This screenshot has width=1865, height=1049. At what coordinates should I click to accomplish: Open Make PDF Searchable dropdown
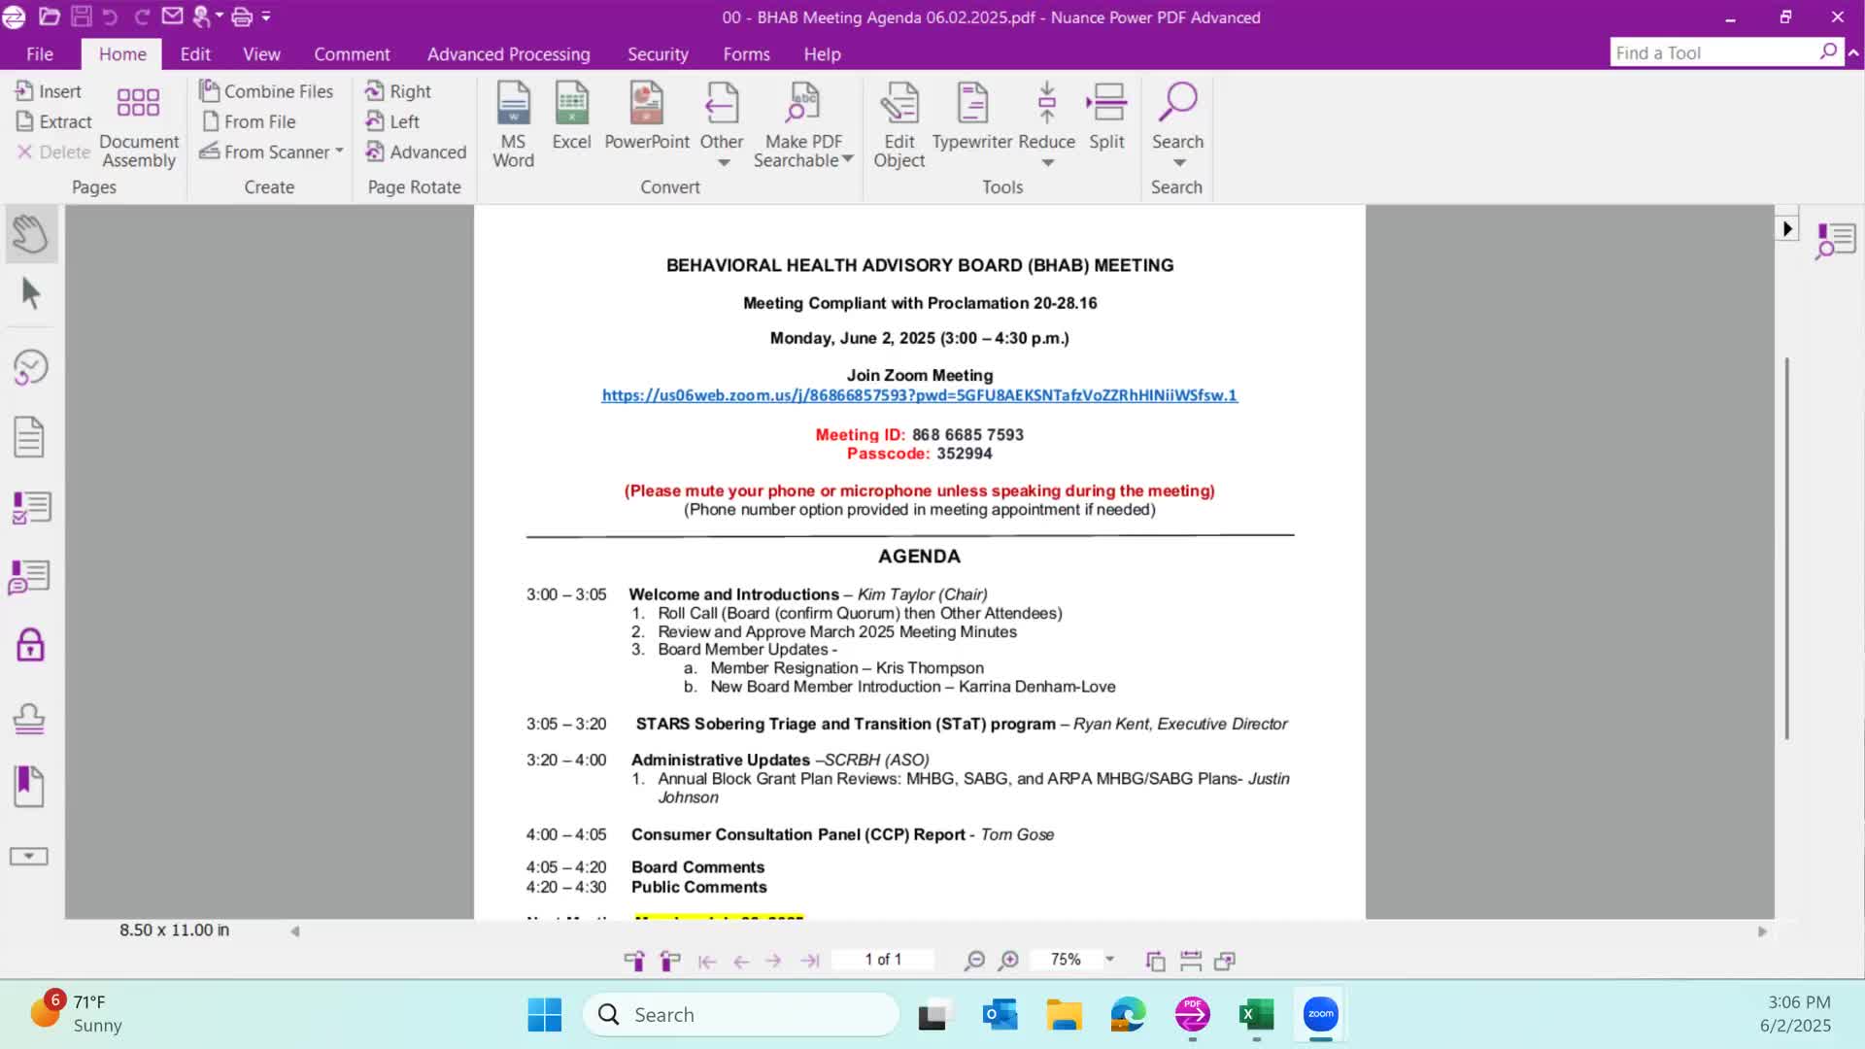point(847,159)
